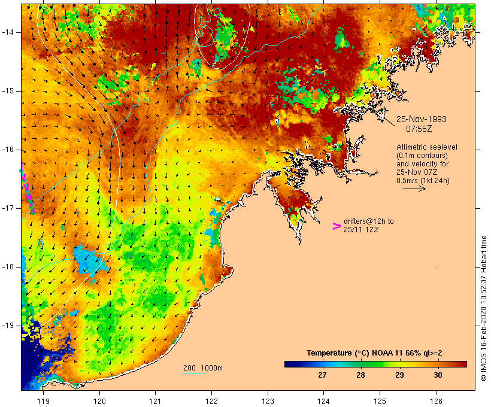
Task: Click the latitude axis label -14
Action: click(x=8, y=32)
